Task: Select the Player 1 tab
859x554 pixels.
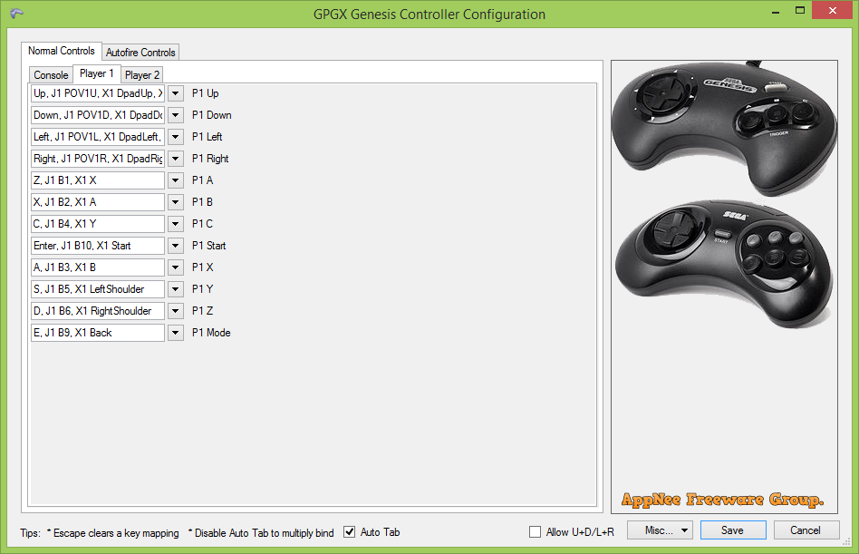Action: (96, 73)
